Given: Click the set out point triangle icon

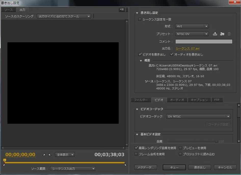Looking at the screenshot, I should [x=50, y=155].
